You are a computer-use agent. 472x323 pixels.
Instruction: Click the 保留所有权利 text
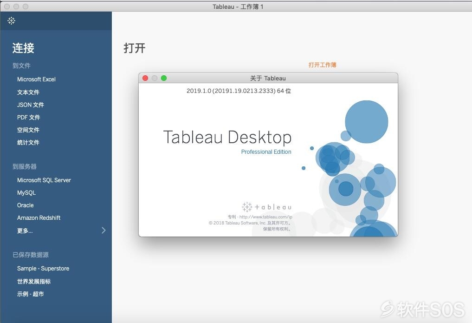pos(277,229)
